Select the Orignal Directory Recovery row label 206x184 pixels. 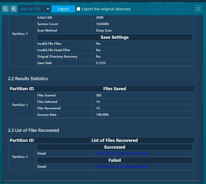click(57, 57)
